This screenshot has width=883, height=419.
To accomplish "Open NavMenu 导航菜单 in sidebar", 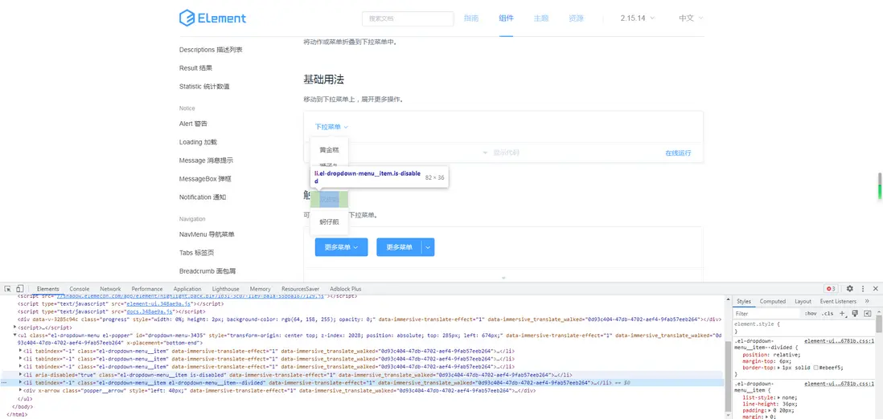I will 207,234.
